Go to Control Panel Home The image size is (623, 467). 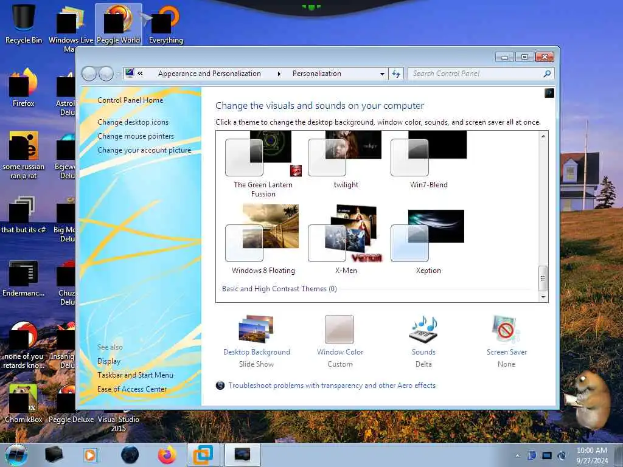(x=130, y=100)
